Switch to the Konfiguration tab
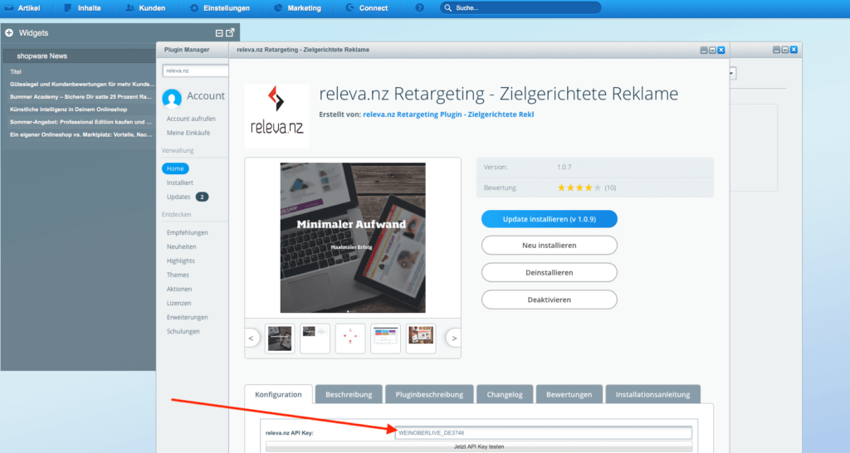Screen dimensions: 850x453 pyautogui.click(x=278, y=394)
